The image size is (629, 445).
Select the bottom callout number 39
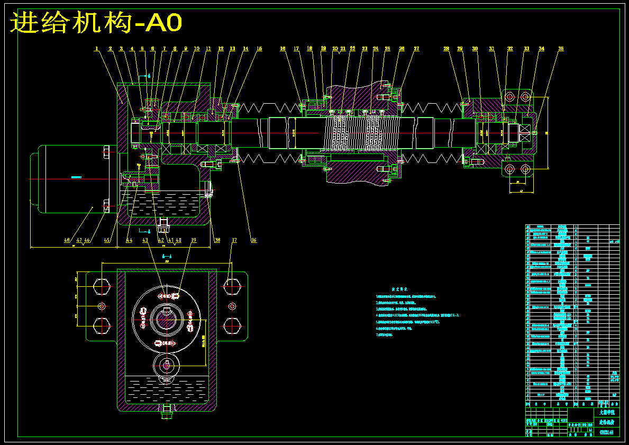(193, 241)
